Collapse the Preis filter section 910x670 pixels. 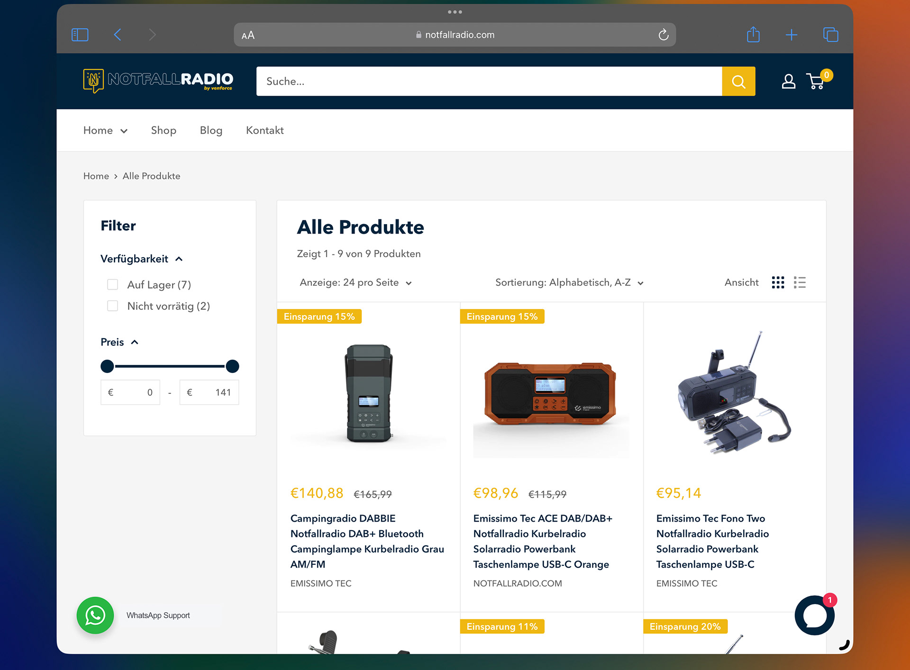coord(119,342)
